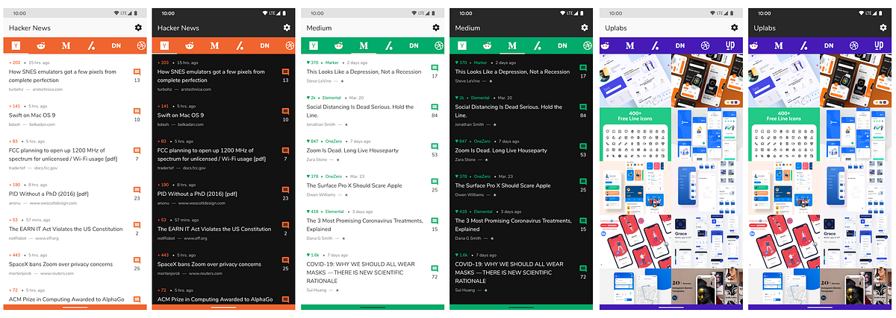896x318 pixels.
Task: Select DN tab on dark Hacker News screen
Action: 265,45
